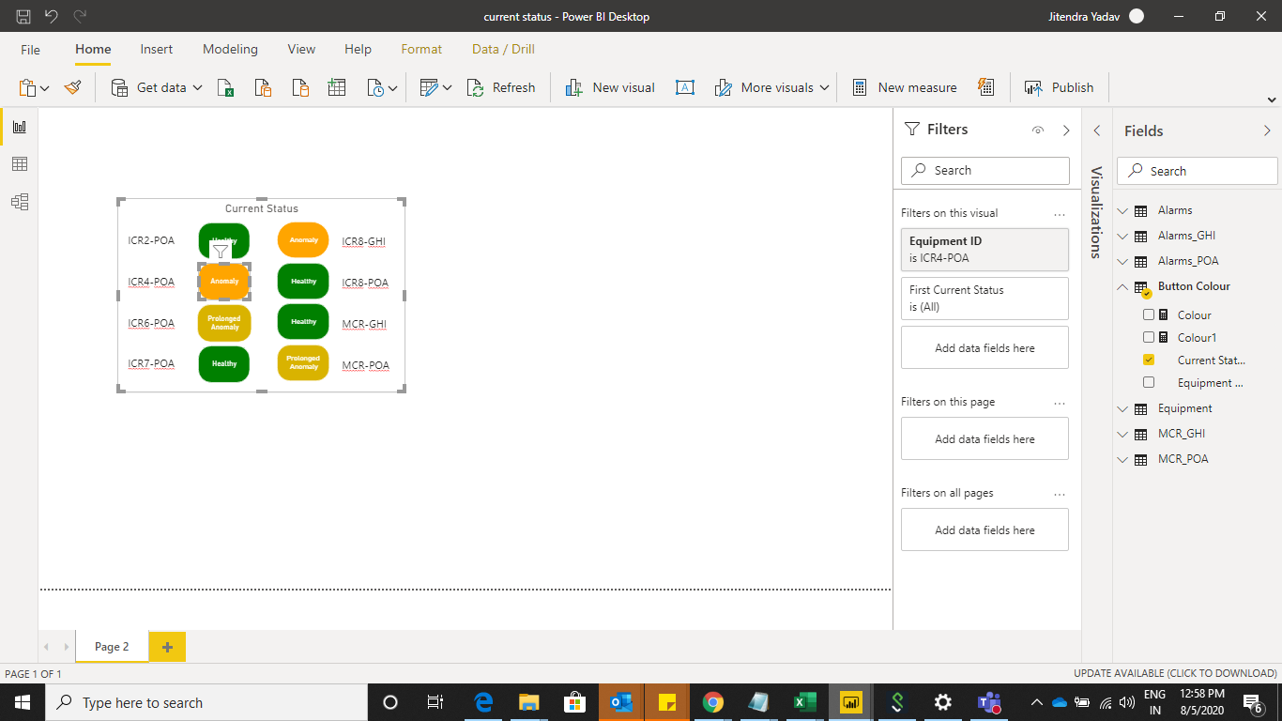Undo the last action
The width and height of the screenshot is (1282, 721).
[52, 16]
